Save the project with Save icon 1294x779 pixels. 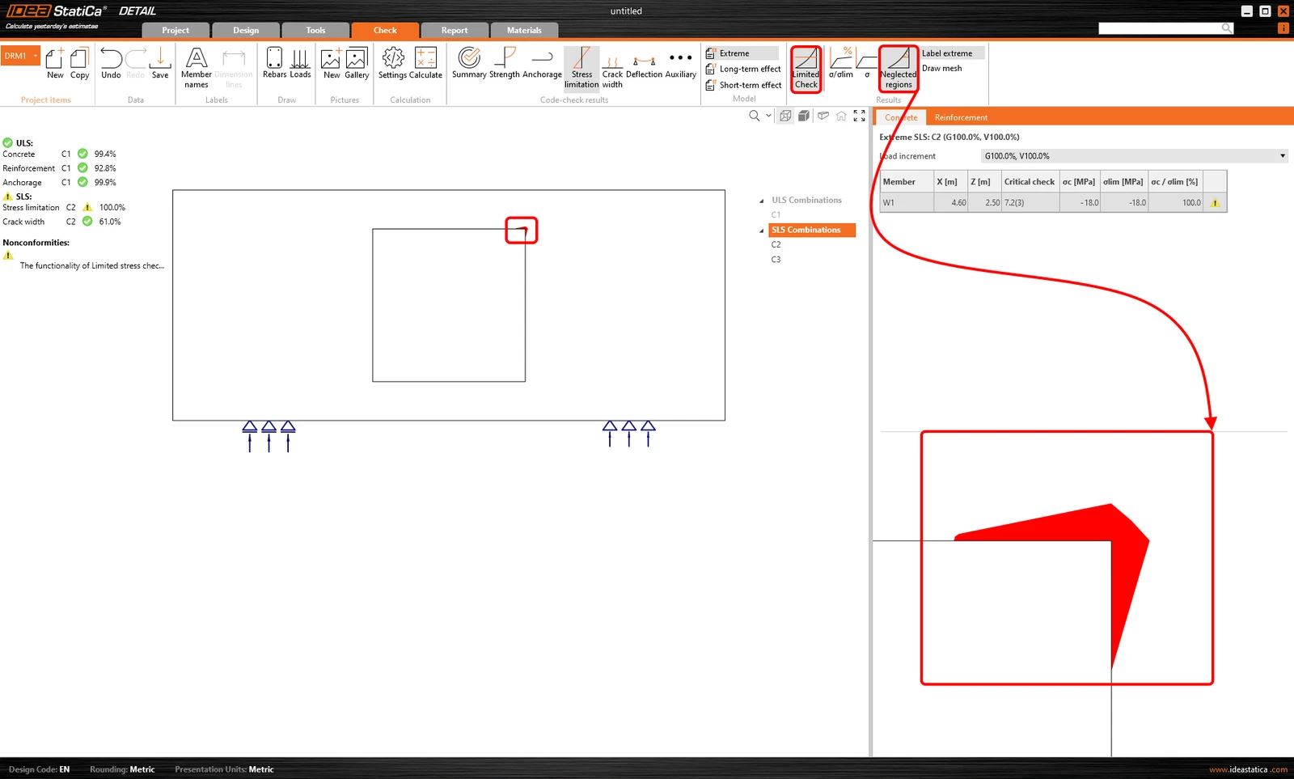pos(160,63)
